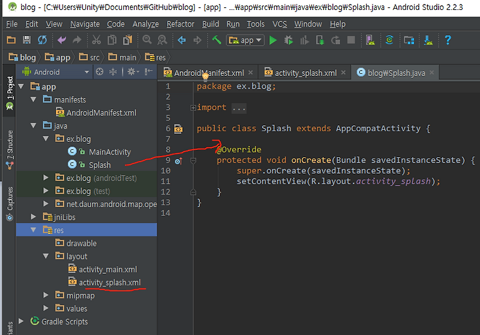Viewport: 480px width, 335px height.
Task: Open the VCS menu
Action: (279, 24)
